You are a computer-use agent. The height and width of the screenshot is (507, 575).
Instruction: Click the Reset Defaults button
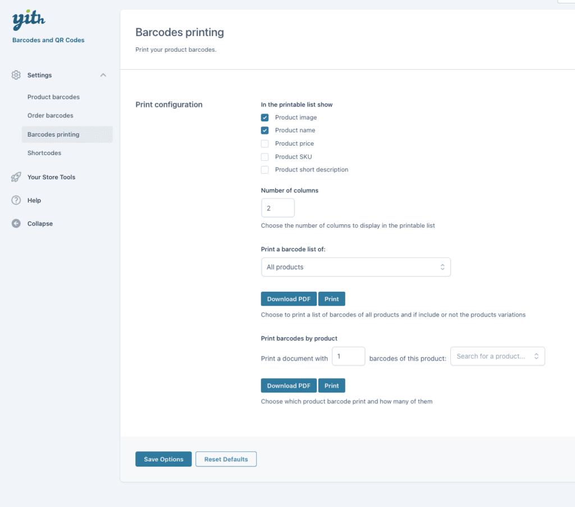[x=226, y=459]
